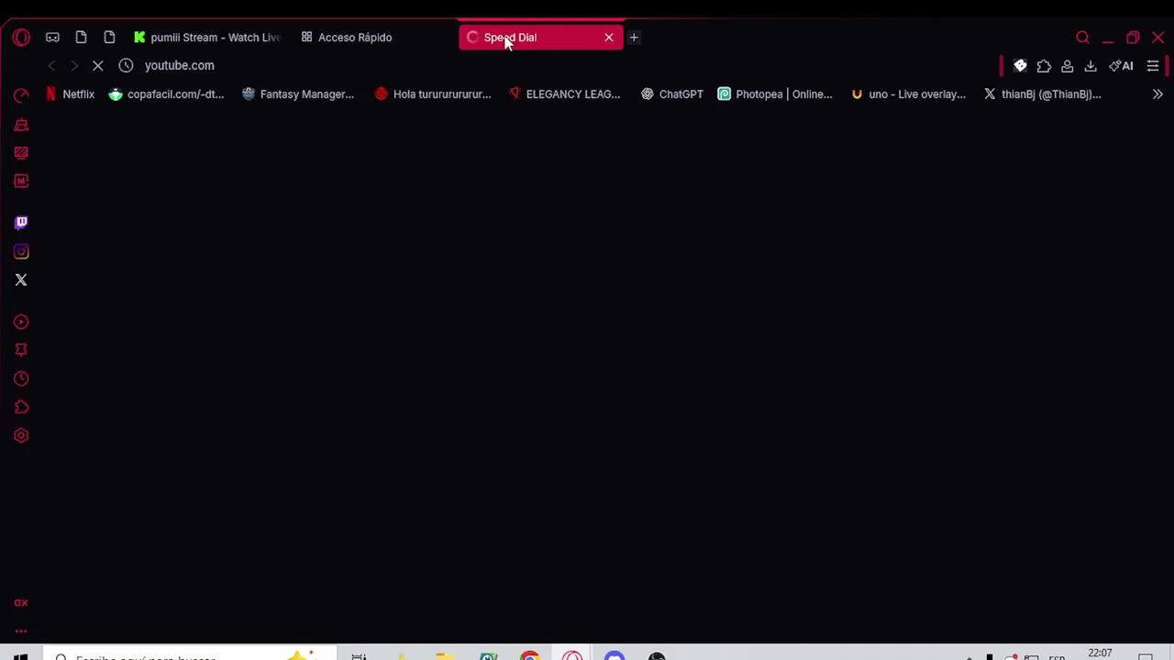Open the Opera main menu logo
Viewport: 1174px width, 660px height.
(21, 38)
